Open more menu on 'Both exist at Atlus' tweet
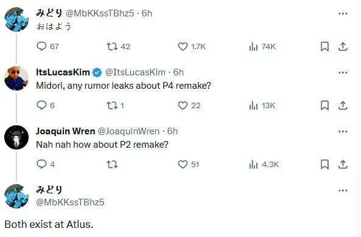The width and height of the screenshot is (361, 237). click(343, 190)
